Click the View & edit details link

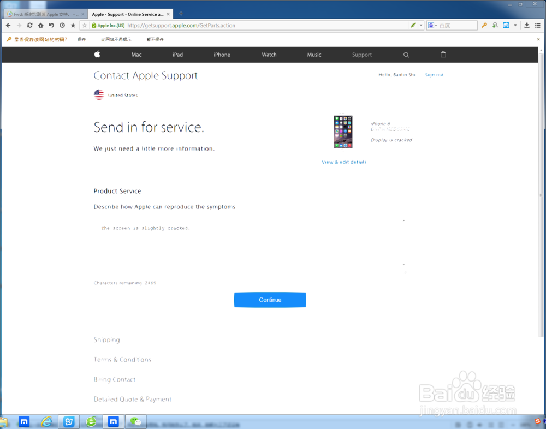[344, 162]
